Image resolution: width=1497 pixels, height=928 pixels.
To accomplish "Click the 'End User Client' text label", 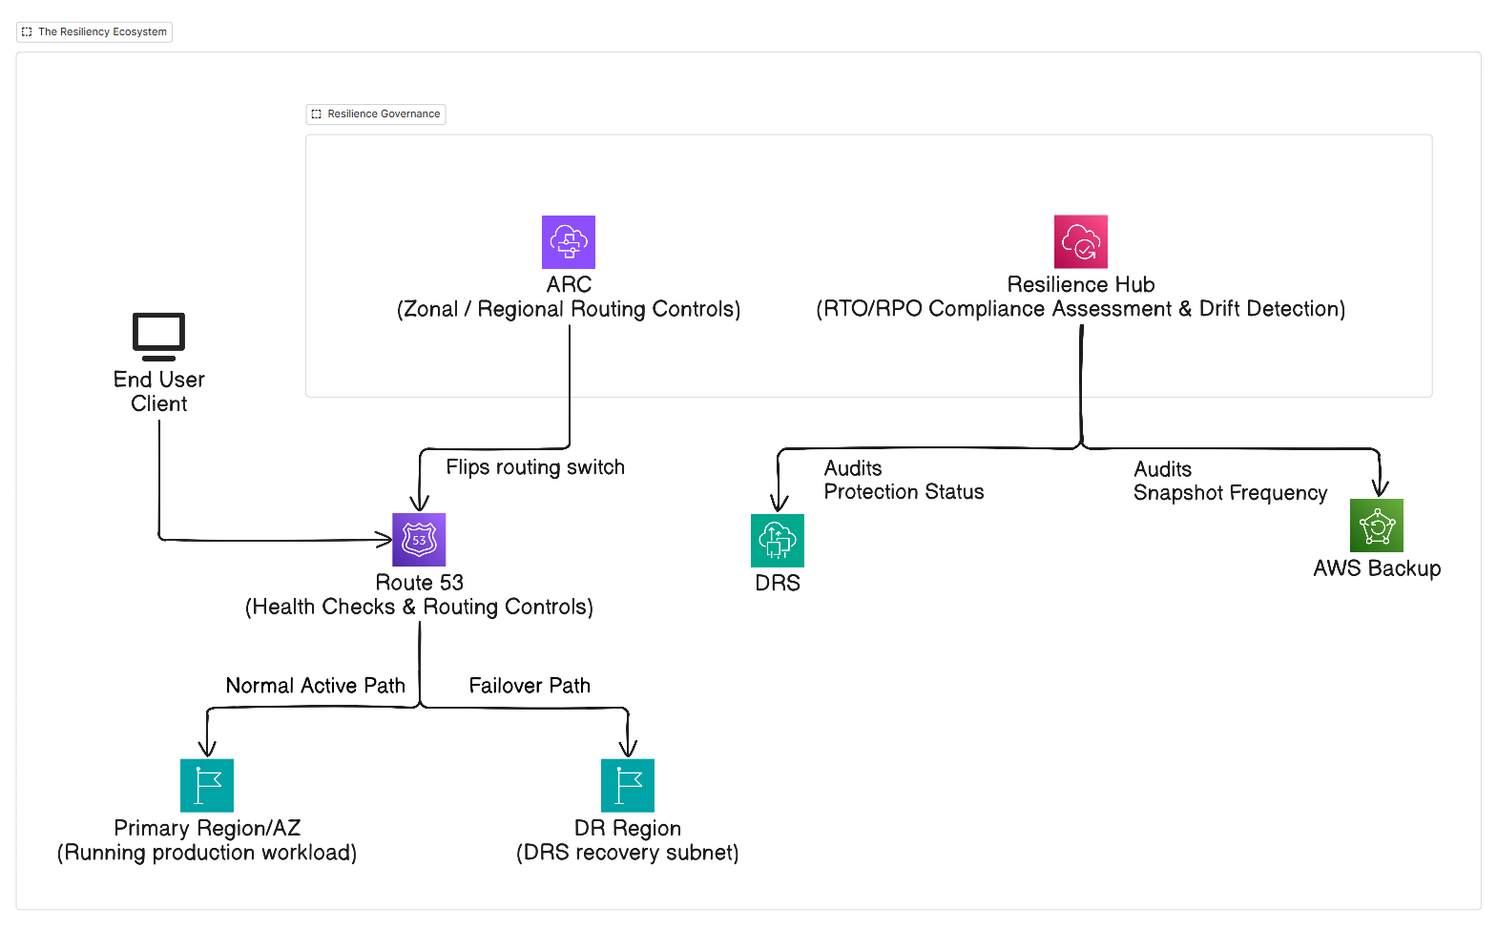I will point(158,391).
